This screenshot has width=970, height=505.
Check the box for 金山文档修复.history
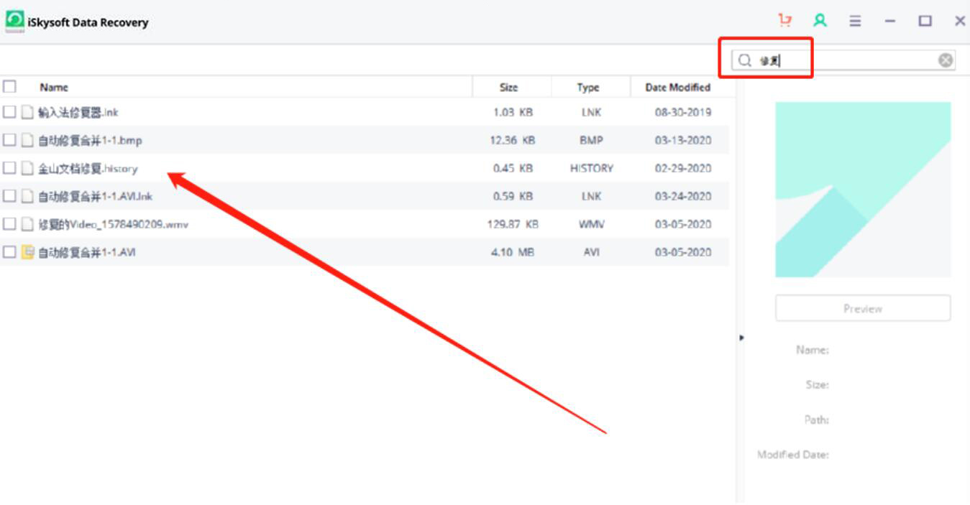9,168
